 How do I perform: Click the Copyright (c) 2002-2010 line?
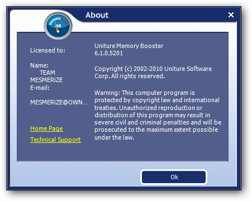153,73
